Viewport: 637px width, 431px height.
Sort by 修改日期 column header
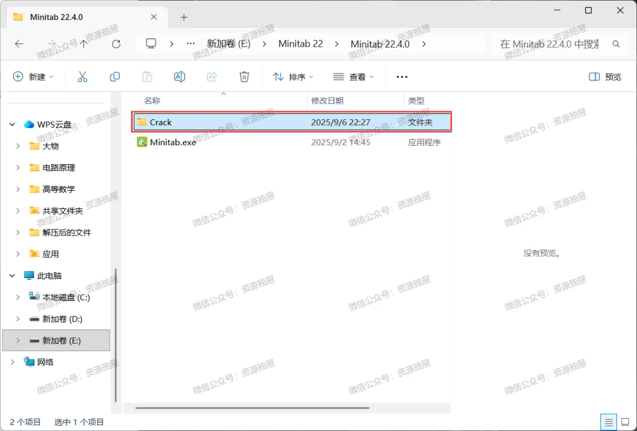(327, 101)
